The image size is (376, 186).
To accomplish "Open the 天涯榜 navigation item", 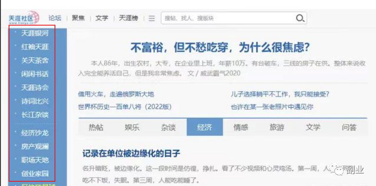I will click(128, 18).
